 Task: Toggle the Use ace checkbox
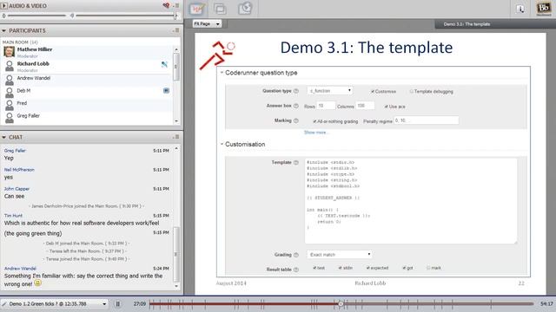tap(386, 107)
